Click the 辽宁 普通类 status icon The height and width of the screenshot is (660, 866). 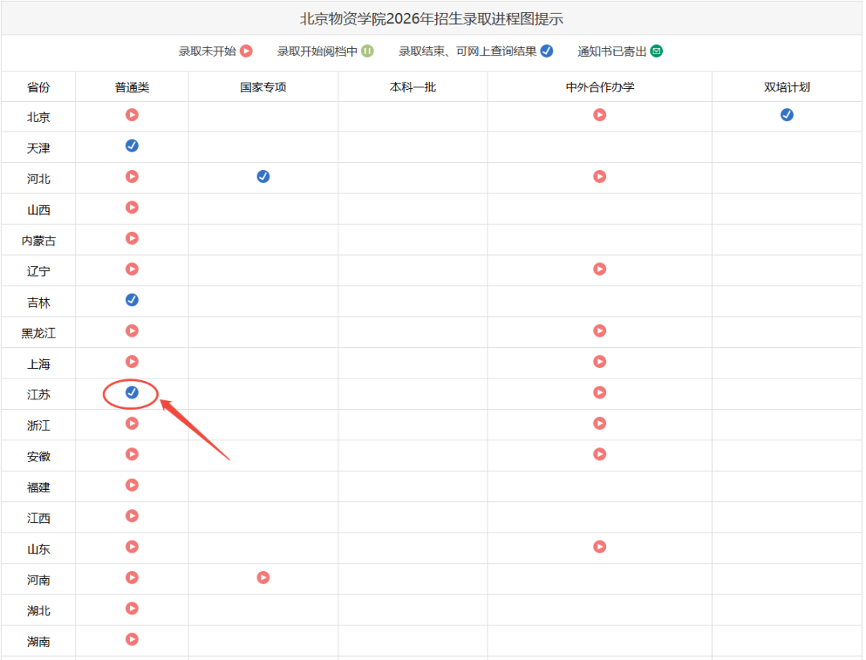[132, 269]
